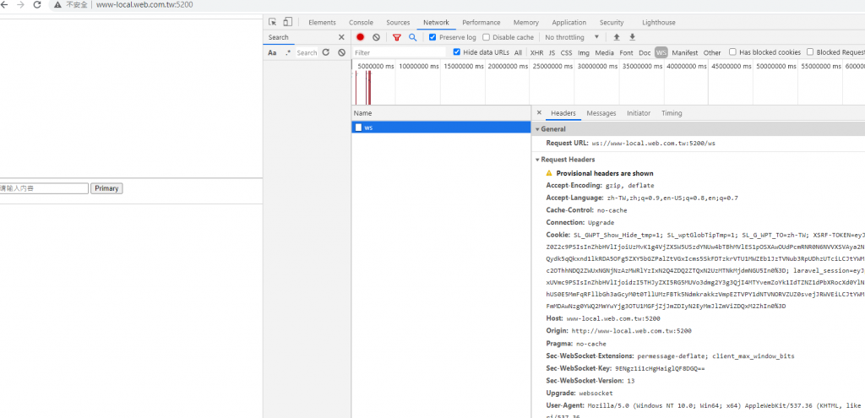Select the Search drawer tab
The width and height of the screenshot is (865, 418).
click(x=279, y=37)
